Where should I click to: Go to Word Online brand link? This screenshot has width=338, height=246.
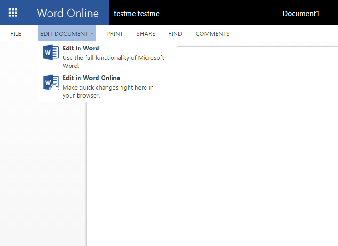point(68,13)
